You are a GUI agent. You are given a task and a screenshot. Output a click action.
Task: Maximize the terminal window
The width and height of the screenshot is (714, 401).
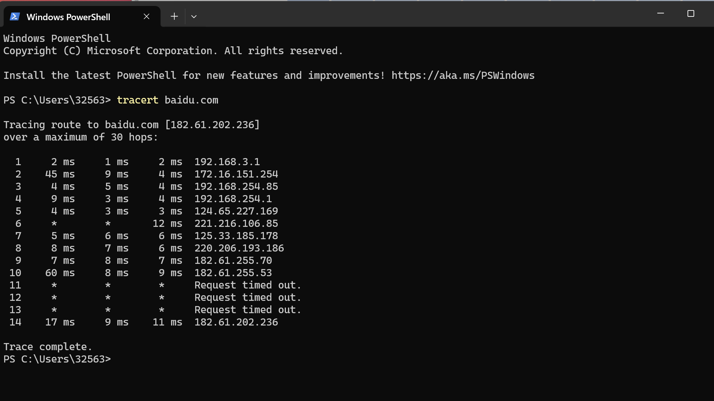point(690,13)
